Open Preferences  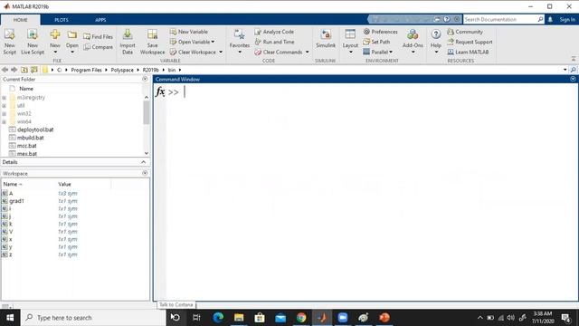[380, 32]
